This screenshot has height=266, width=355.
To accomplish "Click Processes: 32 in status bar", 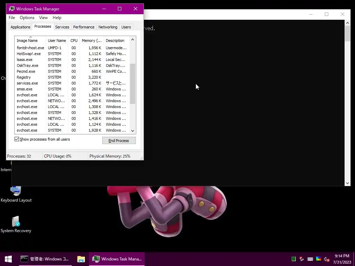I will point(19,156).
